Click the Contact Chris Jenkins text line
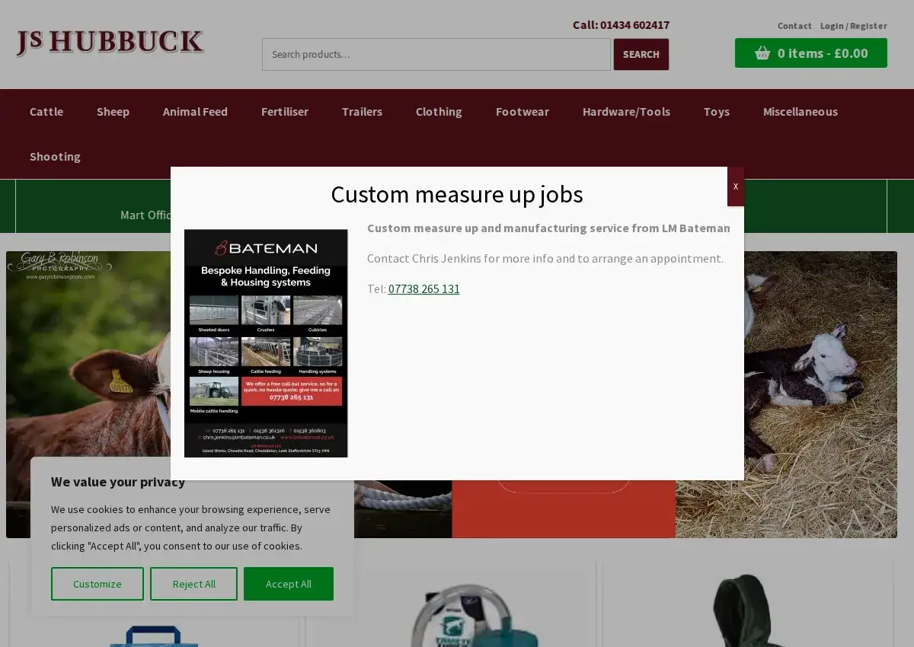914x647 pixels. [545, 259]
